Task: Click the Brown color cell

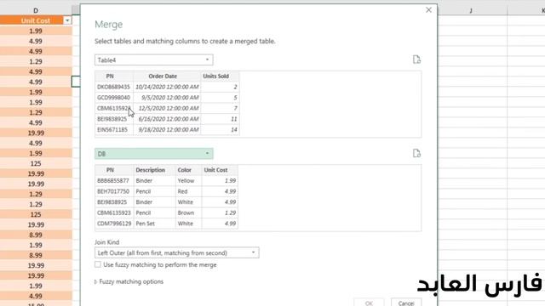Action: [x=188, y=213]
